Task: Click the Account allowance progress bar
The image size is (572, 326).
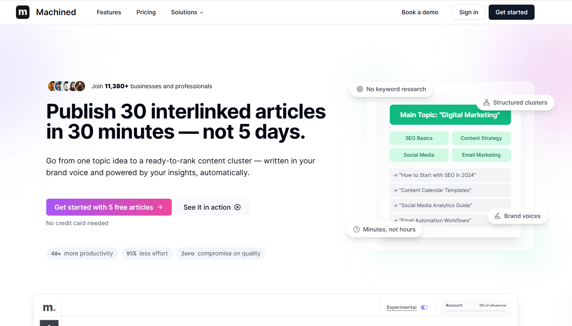Action: point(476,311)
